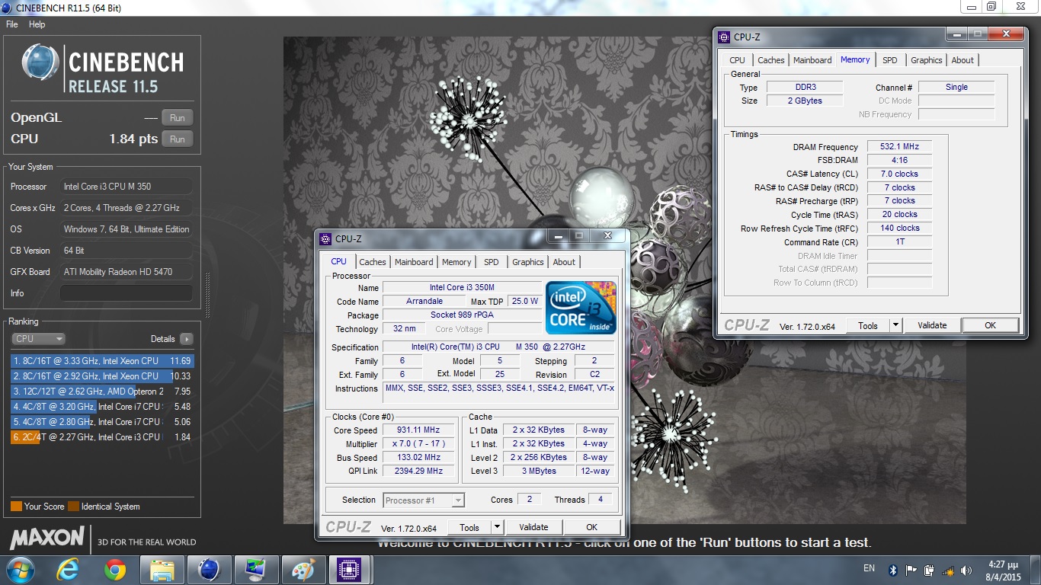
Task: Click the monitor app taskbar icon
Action: click(255, 569)
